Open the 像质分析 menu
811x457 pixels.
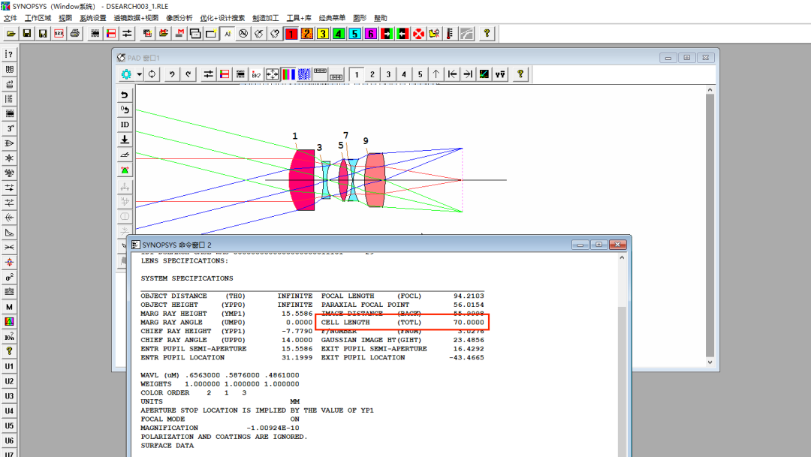click(179, 18)
